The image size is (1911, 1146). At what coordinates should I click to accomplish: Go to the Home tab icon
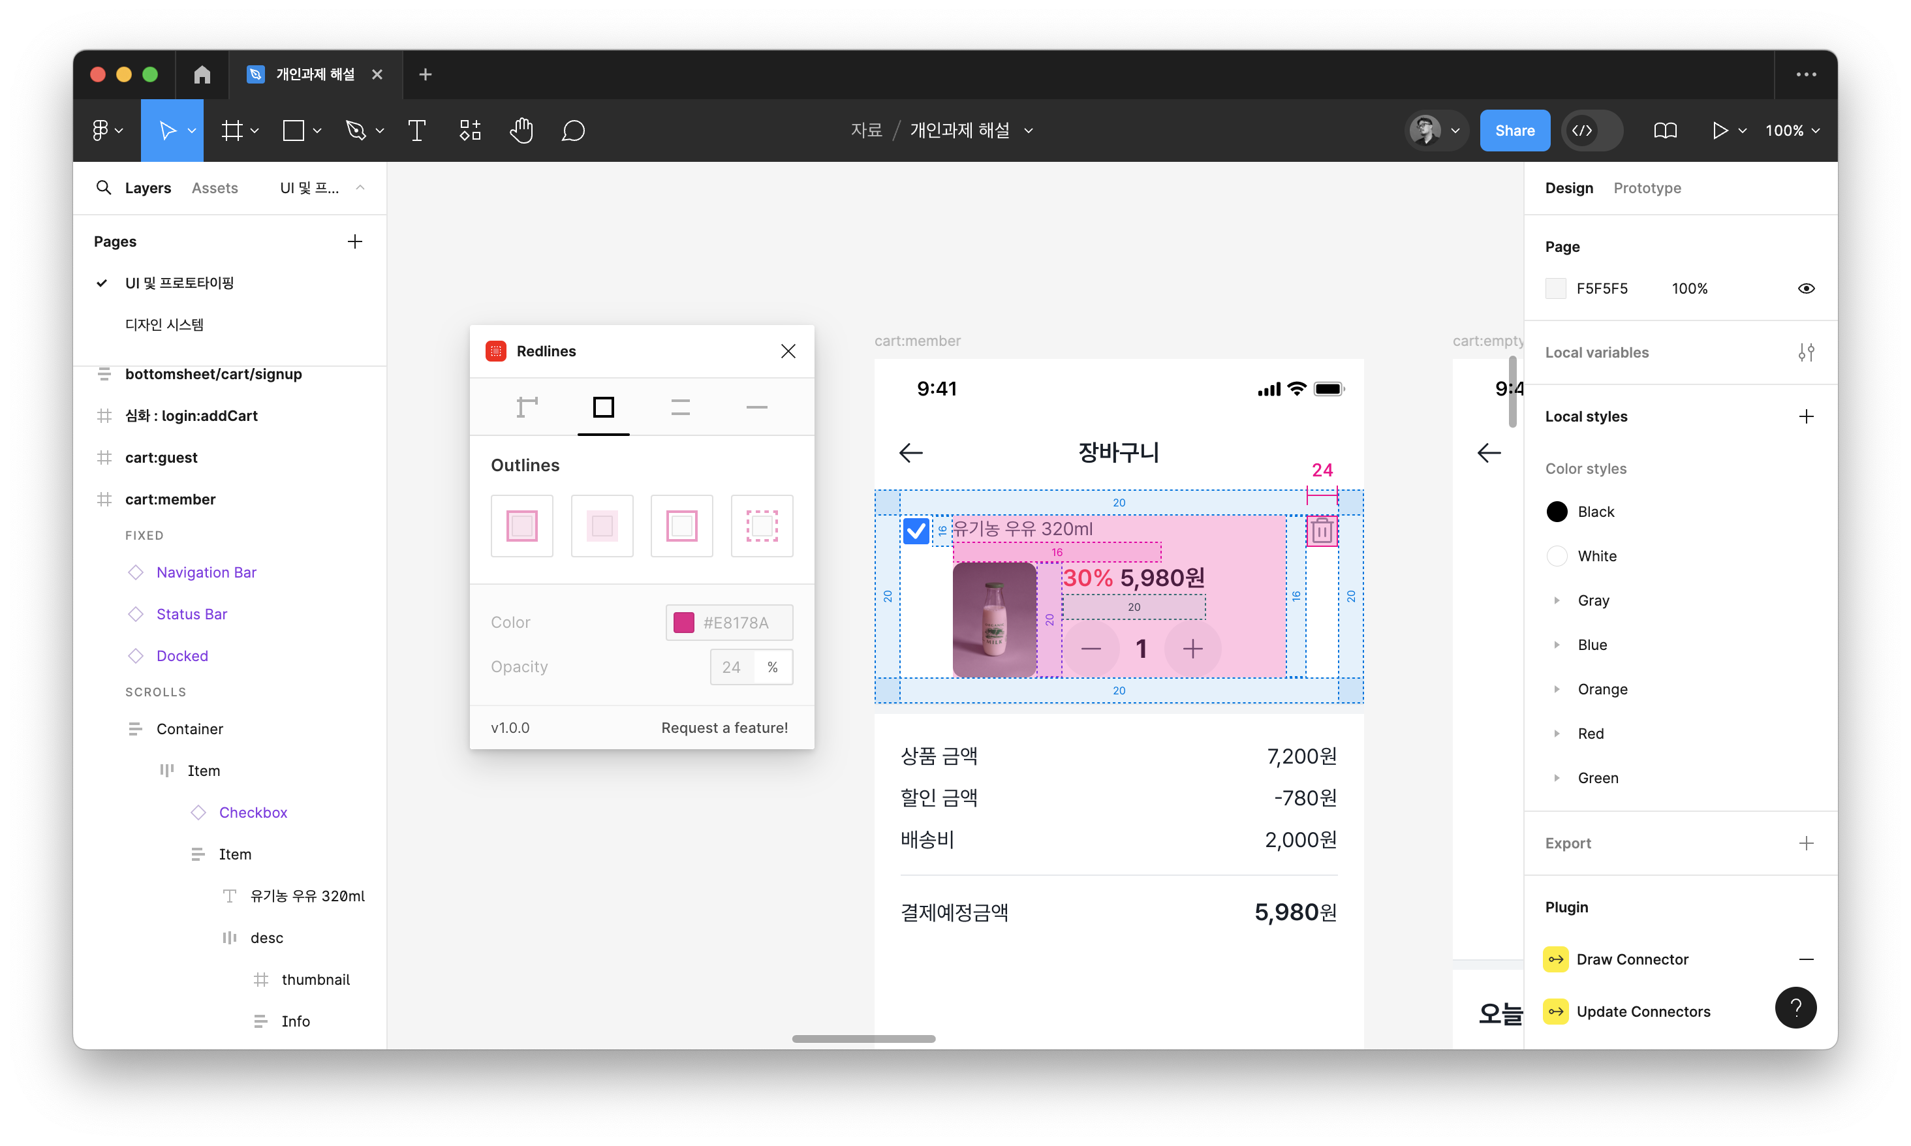click(202, 74)
